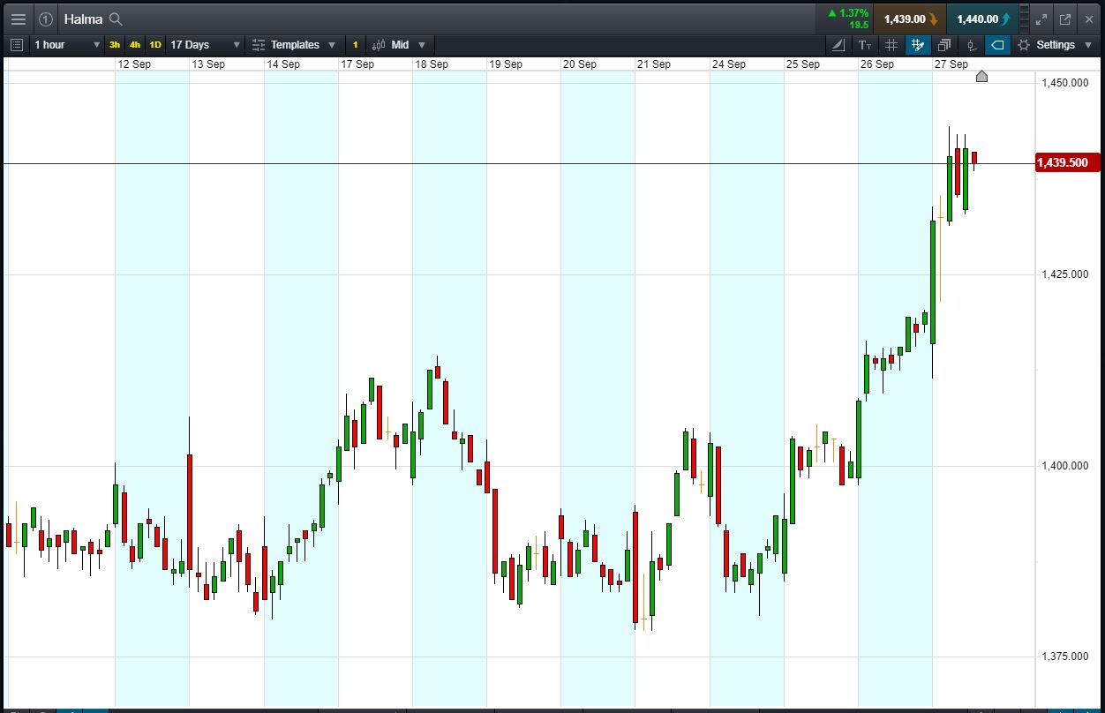Click the 17 Sep date label
Screen dimensions: 1105x713
point(357,64)
